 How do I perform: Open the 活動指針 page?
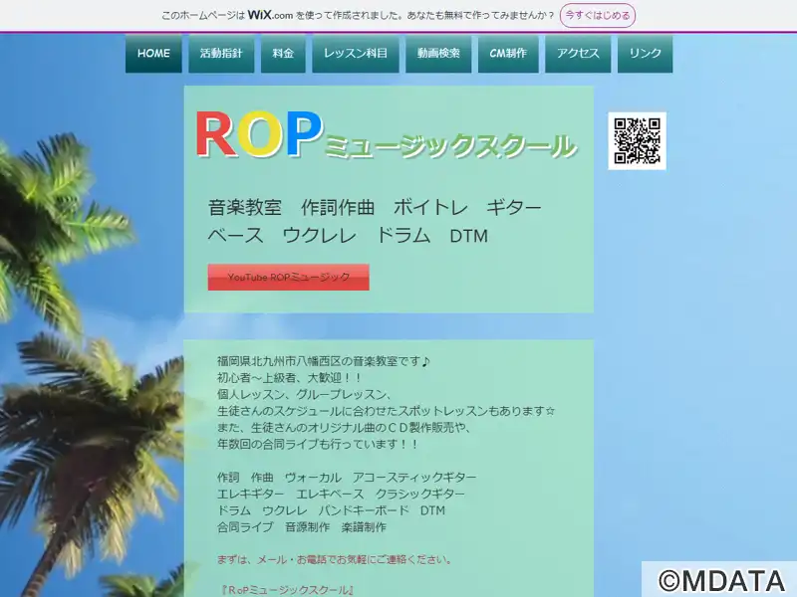[x=221, y=54]
